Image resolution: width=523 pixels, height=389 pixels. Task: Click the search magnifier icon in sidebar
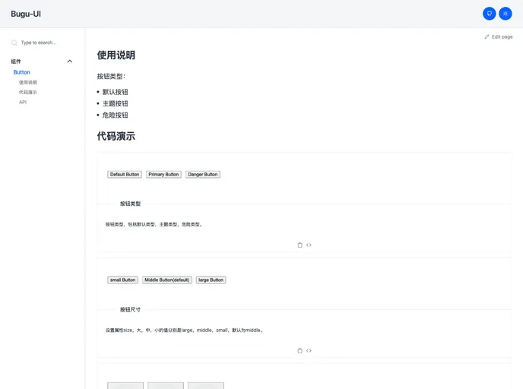[14, 43]
